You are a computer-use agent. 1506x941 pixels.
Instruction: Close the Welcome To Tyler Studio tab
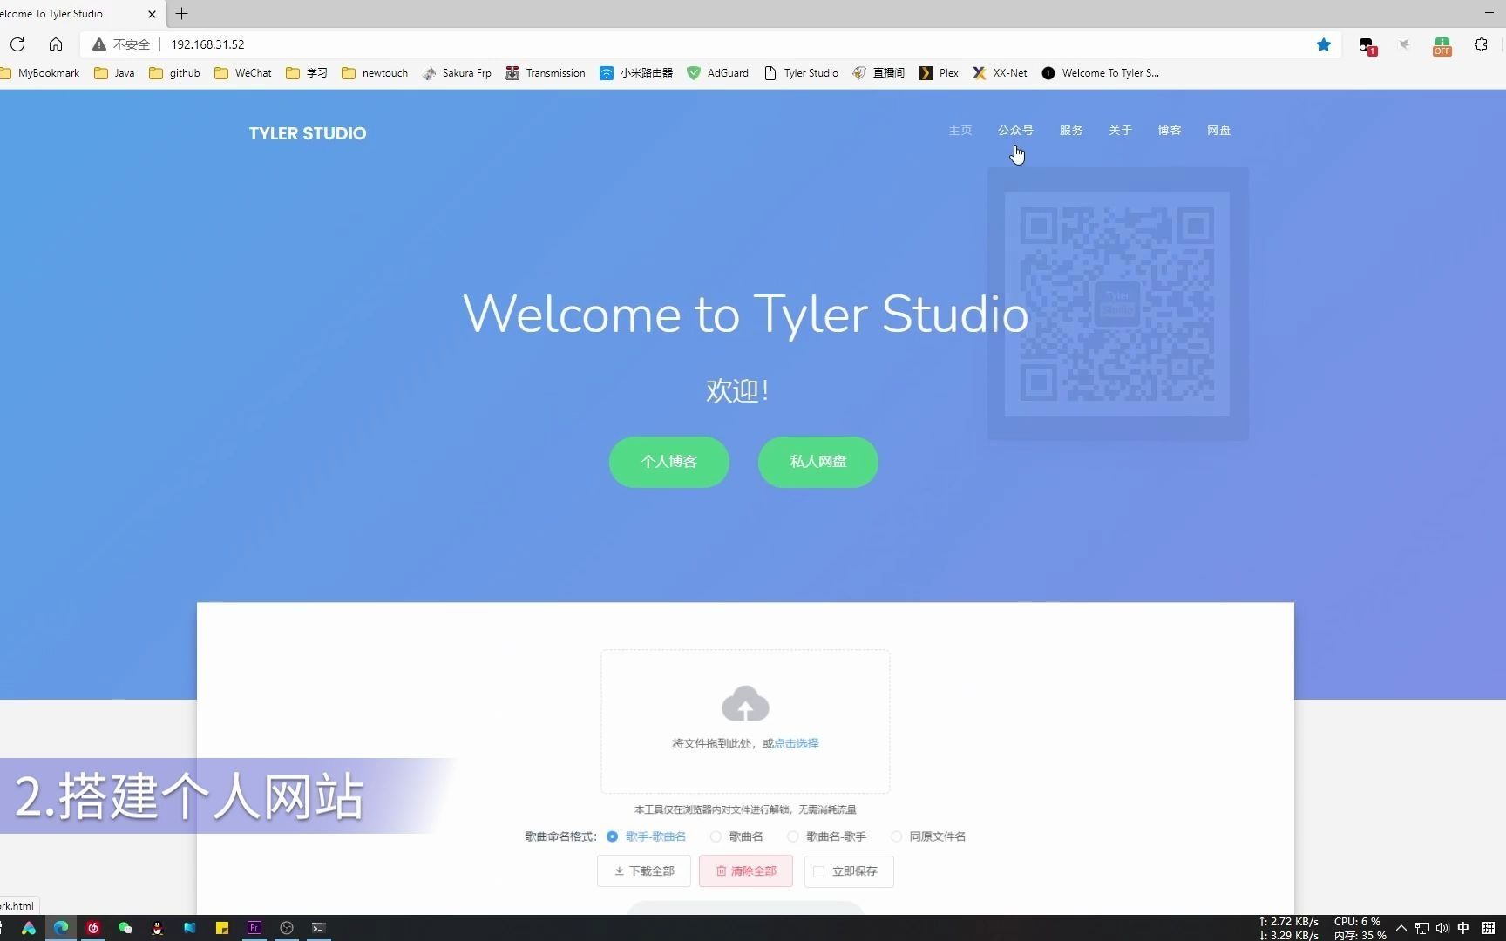coord(152,14)
